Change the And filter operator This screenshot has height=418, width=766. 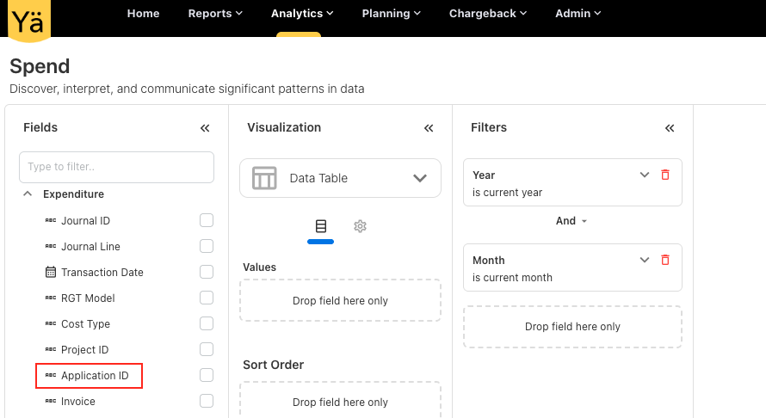[x=571, y=221]
